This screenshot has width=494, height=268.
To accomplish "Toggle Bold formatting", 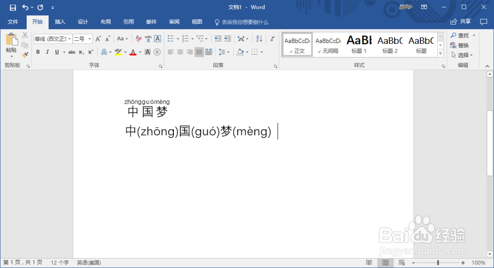I will pos(38,52).
